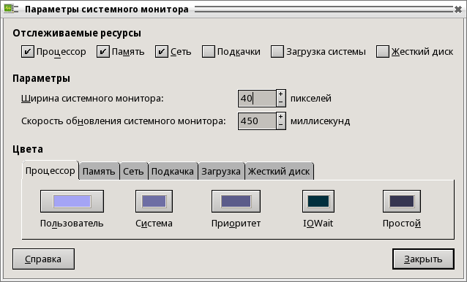Enable the Подкачки checkbox

(209, 52)
